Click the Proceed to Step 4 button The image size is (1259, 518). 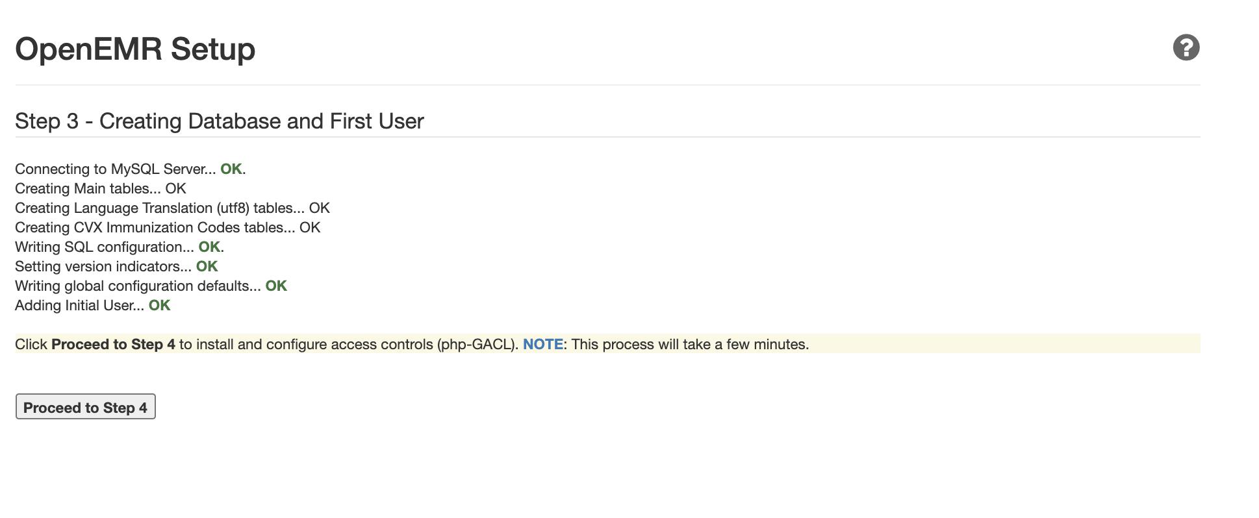(85, 407)
